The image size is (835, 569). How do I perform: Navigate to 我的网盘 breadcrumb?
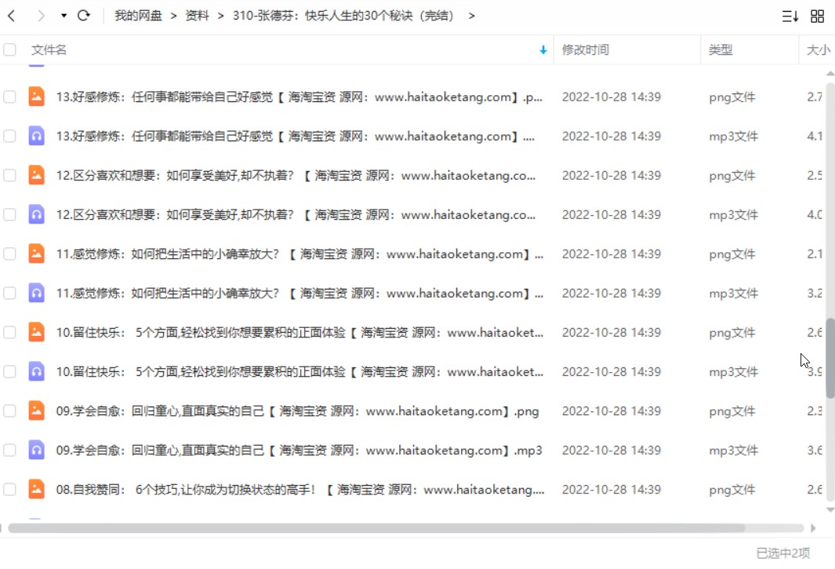tap(139, 16)
